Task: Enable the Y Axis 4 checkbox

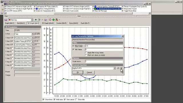Action: click(12, 48)
